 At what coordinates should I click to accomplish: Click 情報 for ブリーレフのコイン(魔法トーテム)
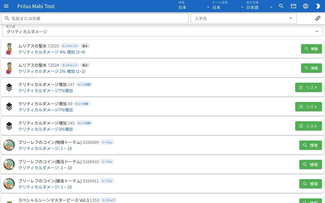click(311, 164)
